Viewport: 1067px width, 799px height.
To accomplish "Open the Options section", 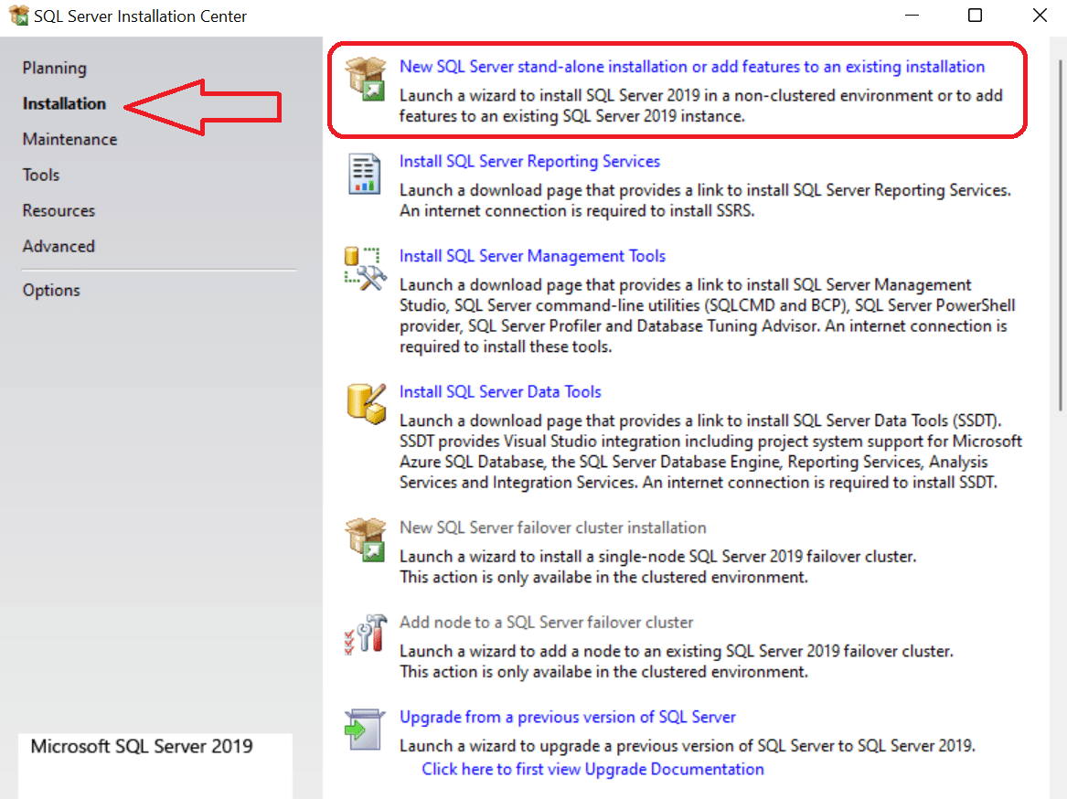I will (51, 291).
